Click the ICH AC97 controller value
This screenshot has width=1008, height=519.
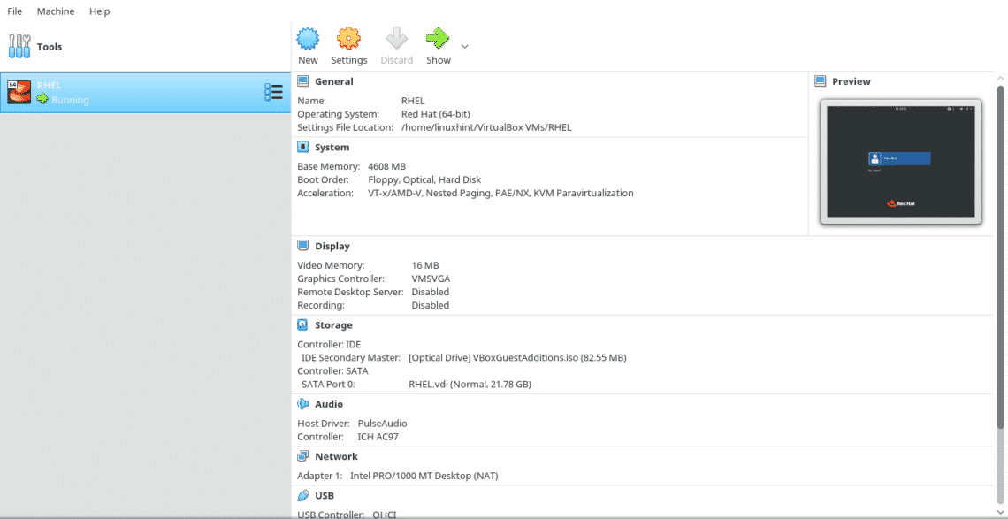pos(378,437)
